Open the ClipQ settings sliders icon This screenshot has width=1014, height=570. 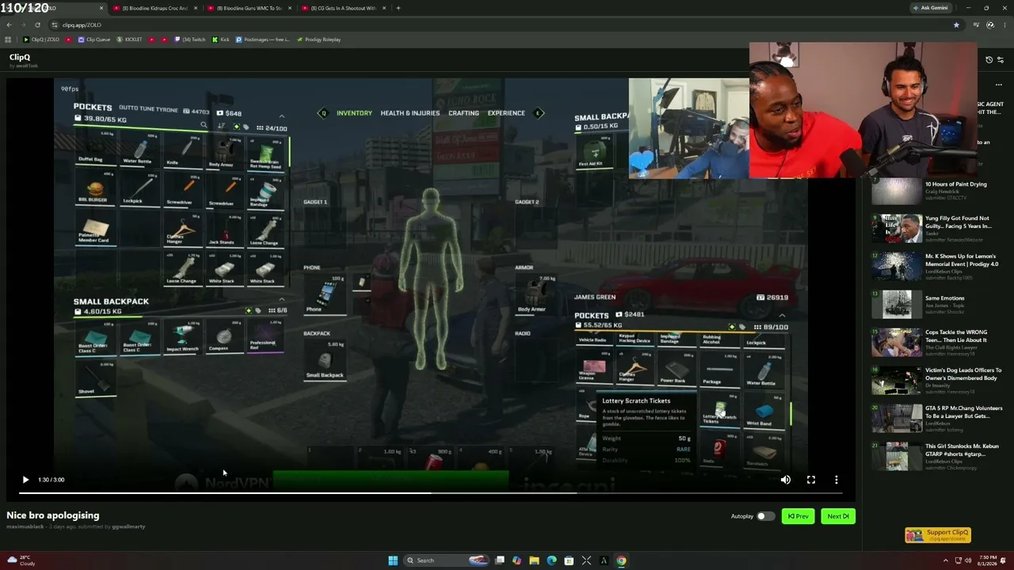1000,60
